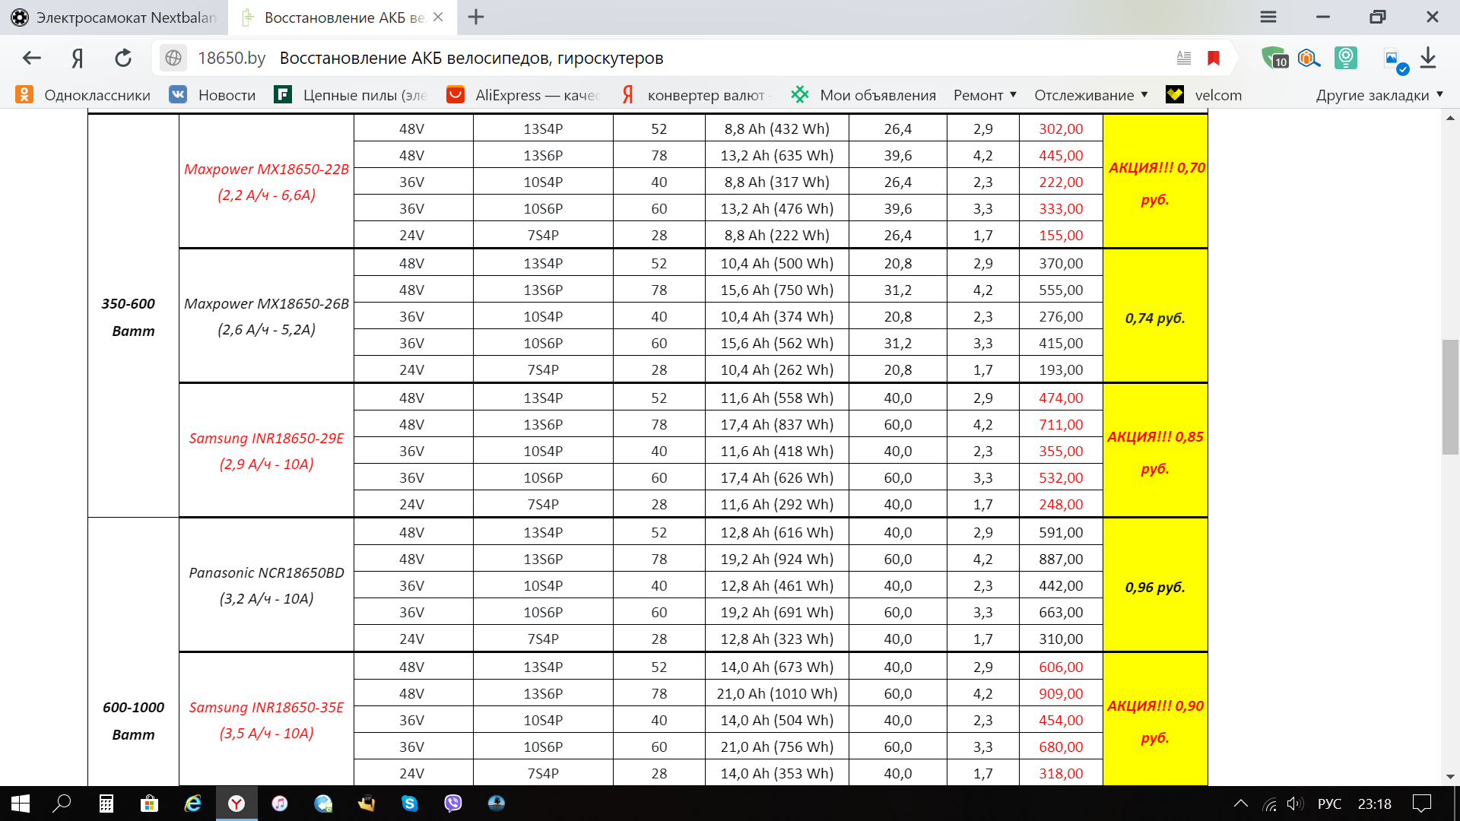Click the 0,96 руб. price cell

pos(1155,587)
